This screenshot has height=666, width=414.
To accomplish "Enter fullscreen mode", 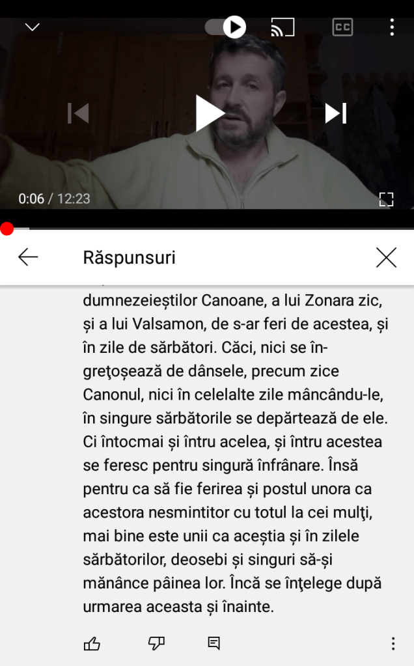I will click(x=386, y=199).
